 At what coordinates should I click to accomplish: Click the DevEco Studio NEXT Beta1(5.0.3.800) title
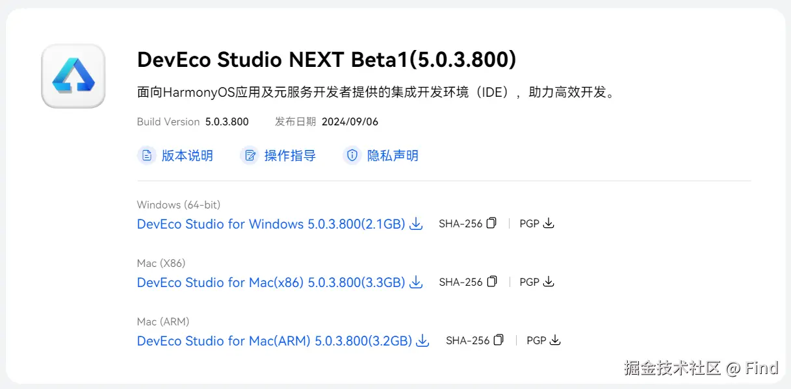(x=327, y=60)
